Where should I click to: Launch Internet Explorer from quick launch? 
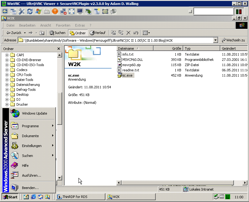coord(33,197)
